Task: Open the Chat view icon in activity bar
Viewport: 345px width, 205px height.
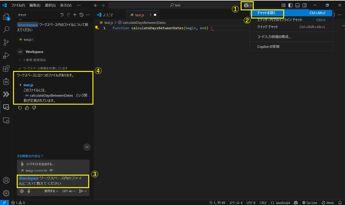Action: tap(6, 107)
